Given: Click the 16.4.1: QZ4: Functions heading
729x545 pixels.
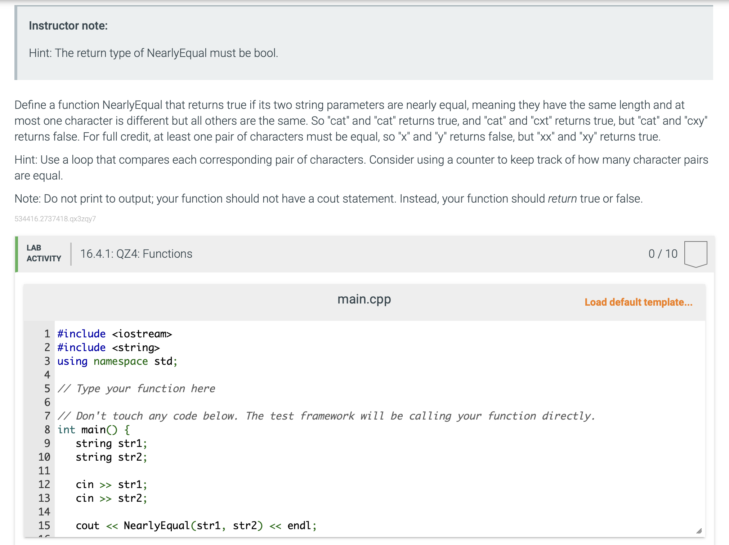Looking at the screenshot, I should pos(136,254).
